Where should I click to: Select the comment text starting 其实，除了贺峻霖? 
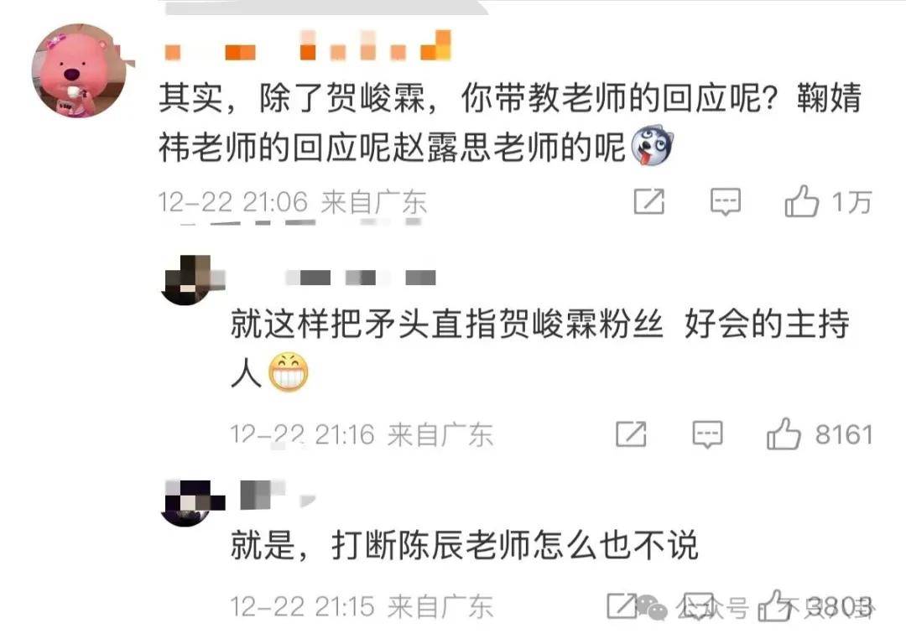[510, 122]
